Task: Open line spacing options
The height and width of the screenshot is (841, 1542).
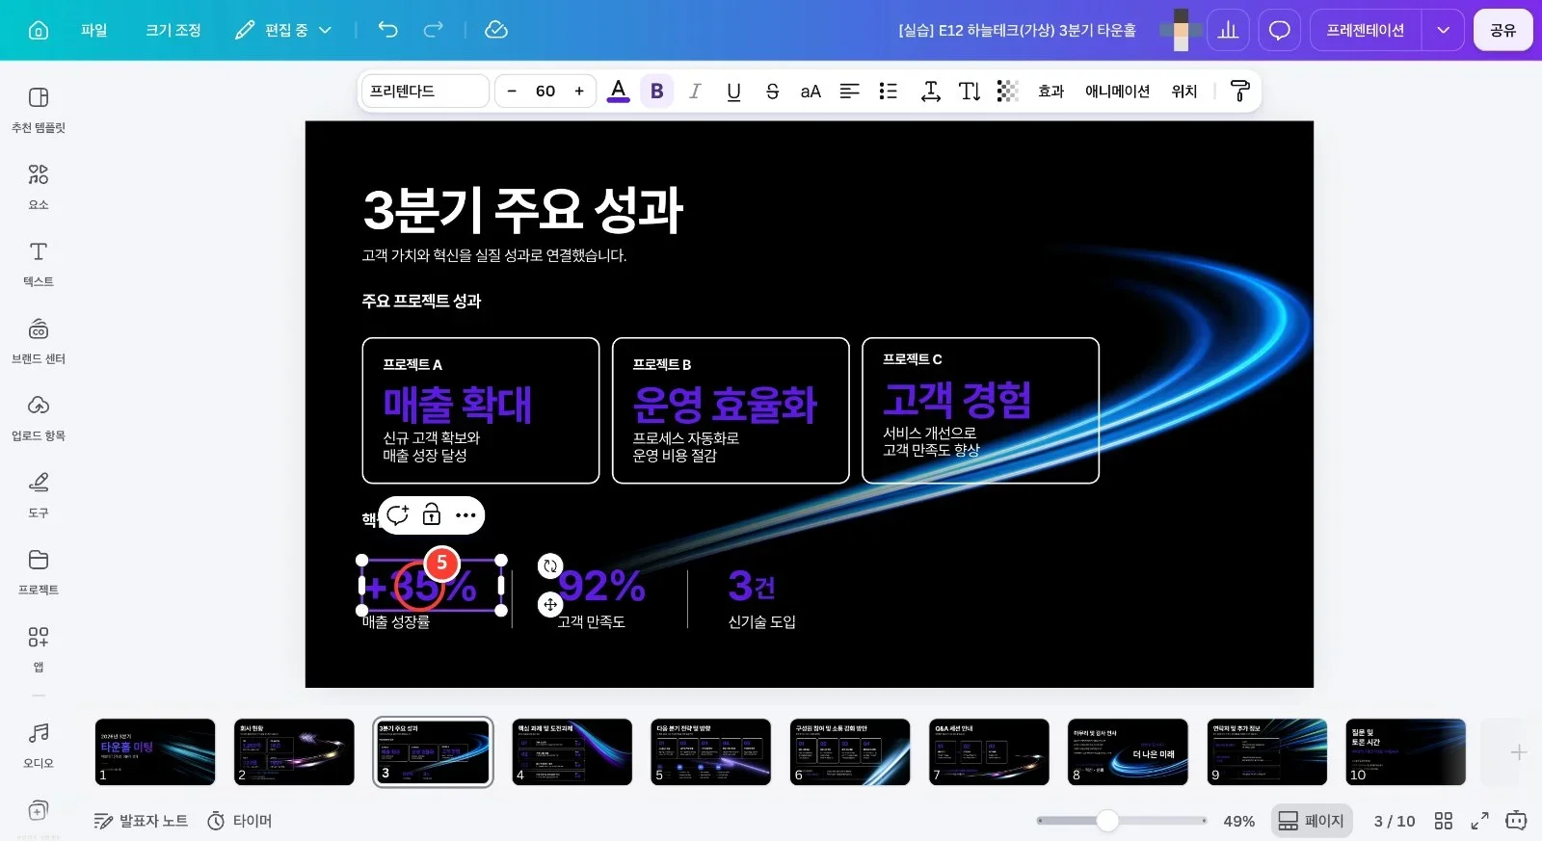Action: [930, 91]
